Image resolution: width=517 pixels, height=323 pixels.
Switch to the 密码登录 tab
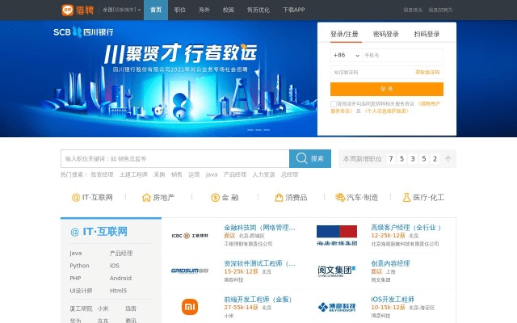click(386, 34)
